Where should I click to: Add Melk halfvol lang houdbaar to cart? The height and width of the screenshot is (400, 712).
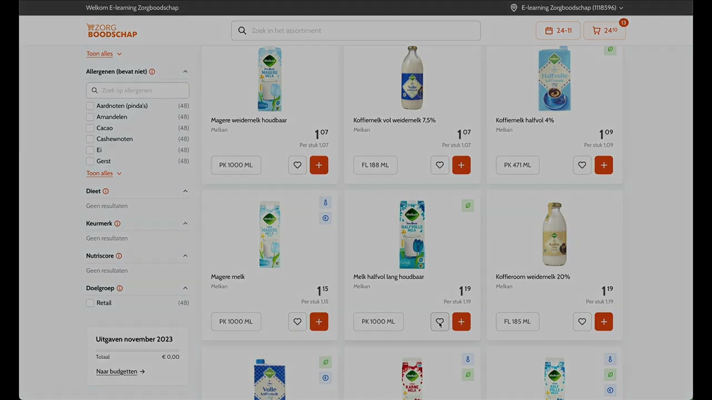[x=461, y=322]
